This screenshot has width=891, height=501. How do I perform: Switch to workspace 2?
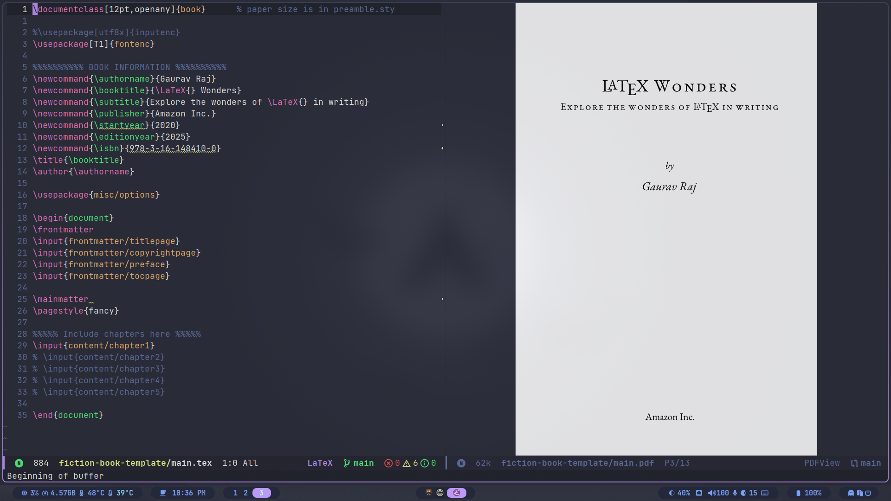tap(246, 493)
